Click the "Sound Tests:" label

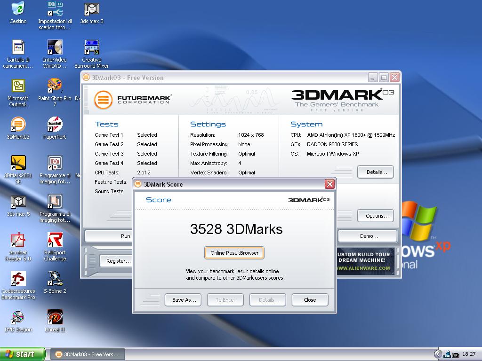coord(110,192)
